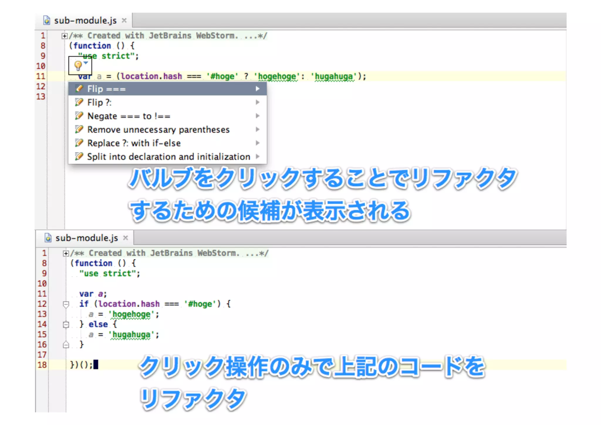Click the pencil icon beside Replace ?: with if-else
601x425 pixels.
point(79,143)
